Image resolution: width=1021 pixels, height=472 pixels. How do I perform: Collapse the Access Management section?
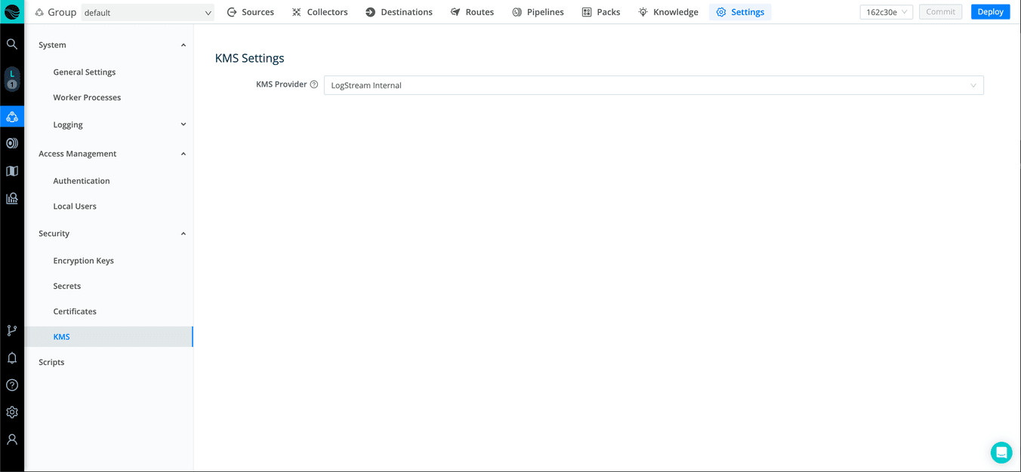click(183, 154)
